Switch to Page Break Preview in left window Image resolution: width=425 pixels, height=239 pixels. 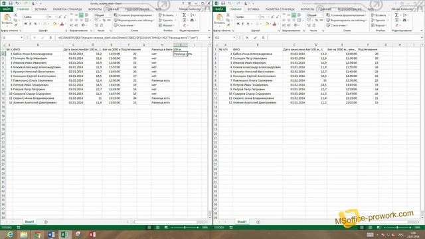click(166, 228)
